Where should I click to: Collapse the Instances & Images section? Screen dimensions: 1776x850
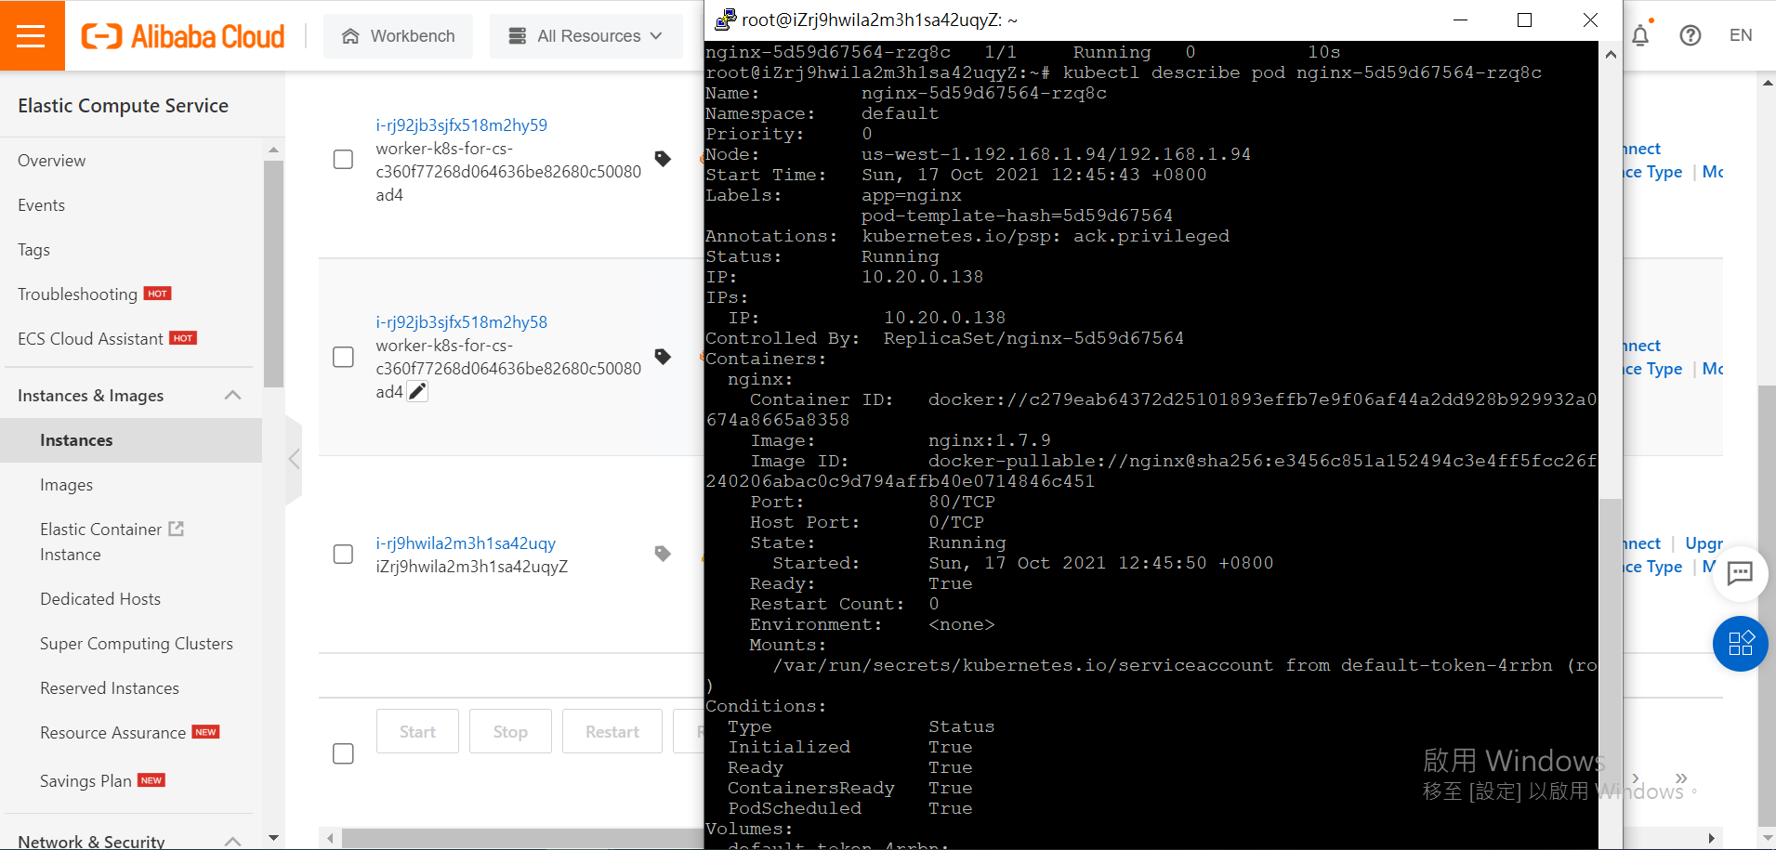pyautogui.click(x=232, y=395)
